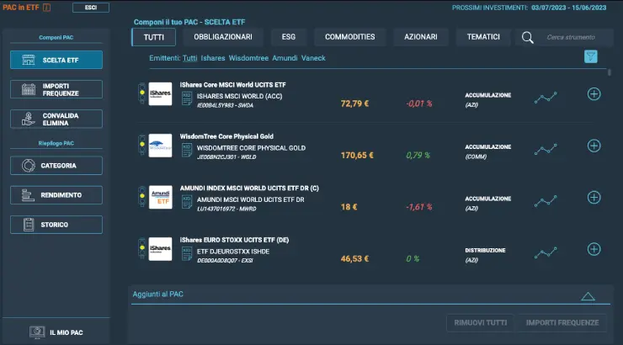
Task: Click traffic light indicator for iShares MSCI World
Action: click(x=141, y=93)
